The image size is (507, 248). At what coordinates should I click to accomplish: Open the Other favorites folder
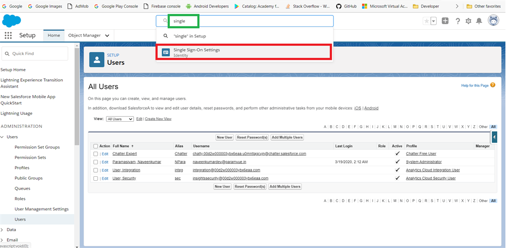click(x=483, y=6)
